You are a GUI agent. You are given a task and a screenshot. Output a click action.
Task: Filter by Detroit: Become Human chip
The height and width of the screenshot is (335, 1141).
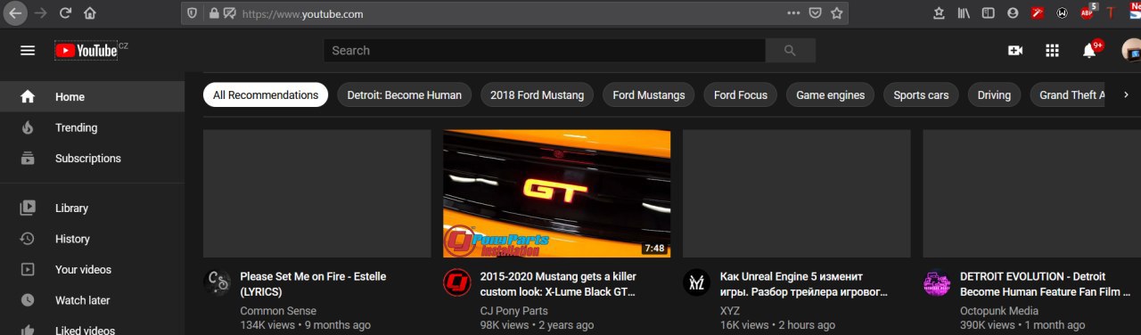click(x=405, y=95)
